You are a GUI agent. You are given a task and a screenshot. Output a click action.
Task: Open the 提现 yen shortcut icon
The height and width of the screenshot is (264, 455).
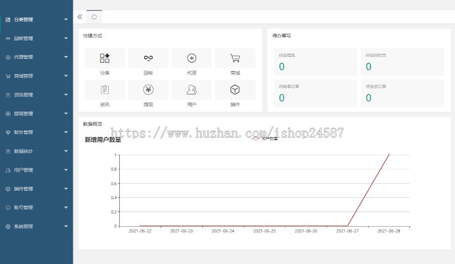[x=148, y=89]
